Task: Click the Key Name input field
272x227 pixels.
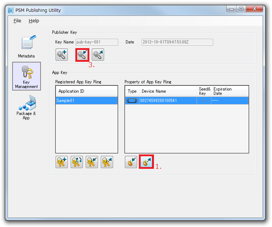Action: pos(97,42)
